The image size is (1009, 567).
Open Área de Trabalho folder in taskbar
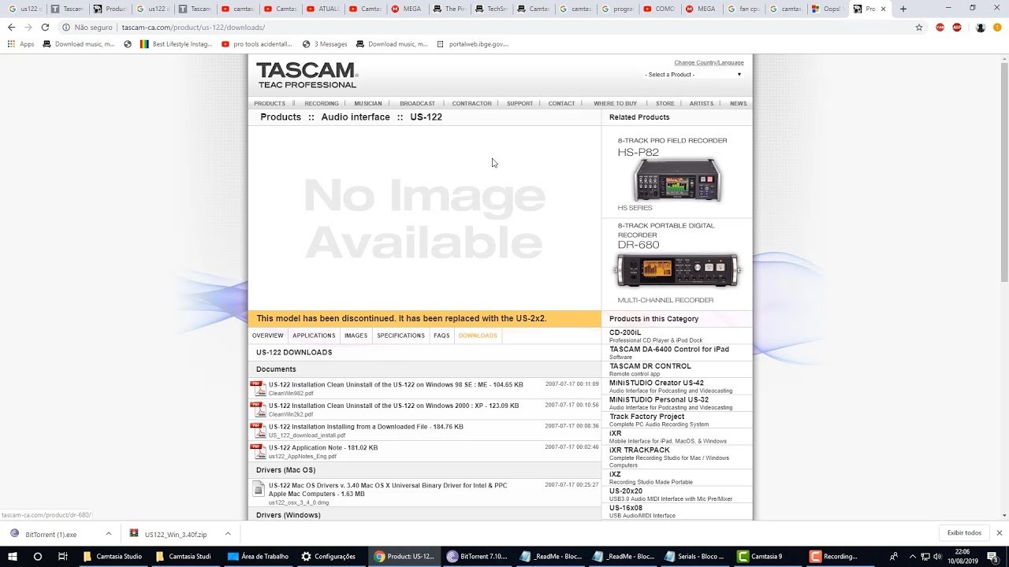tap(259, 556)
